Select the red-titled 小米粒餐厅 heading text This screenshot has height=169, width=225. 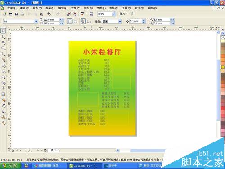[102, 52]
